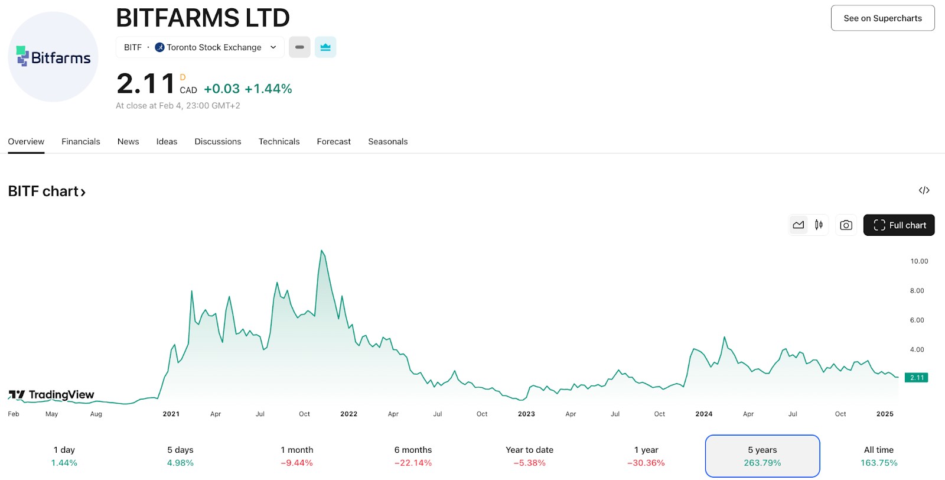The width and height of the screenshot is (945, 480).
Task: Select the 6 months range
Action: [x=413, y=456]
